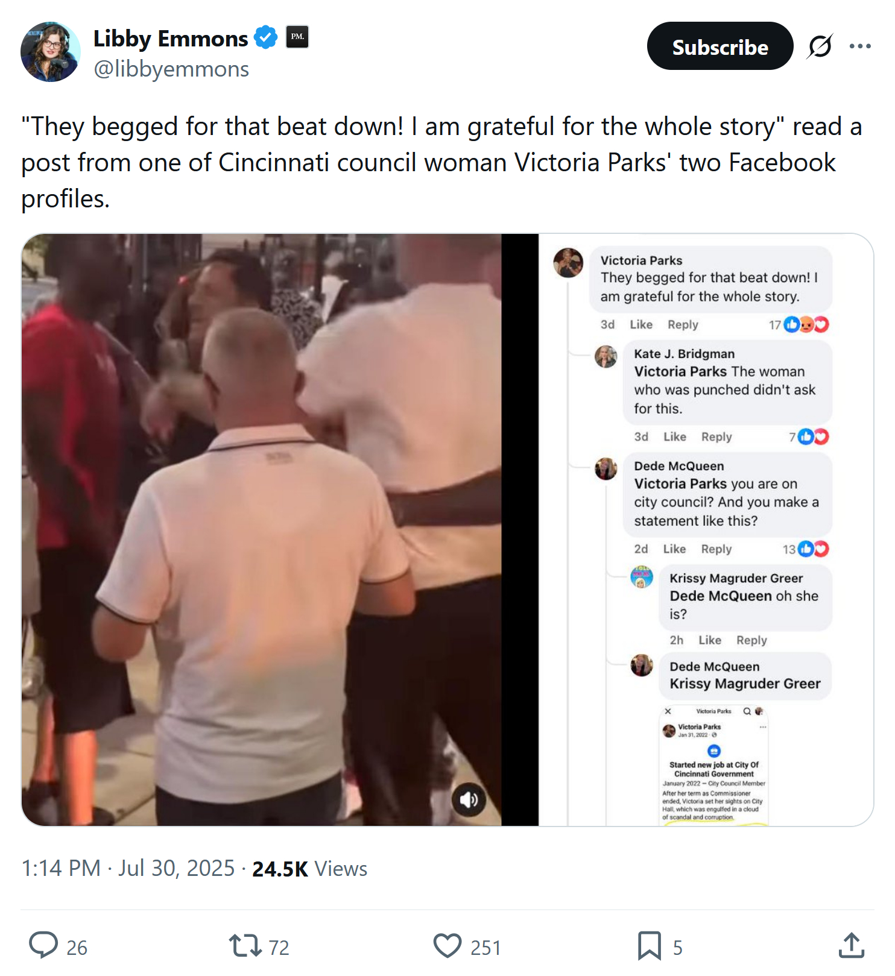Like the post with heart icon
895x976 pixels.
pos(447,945)
